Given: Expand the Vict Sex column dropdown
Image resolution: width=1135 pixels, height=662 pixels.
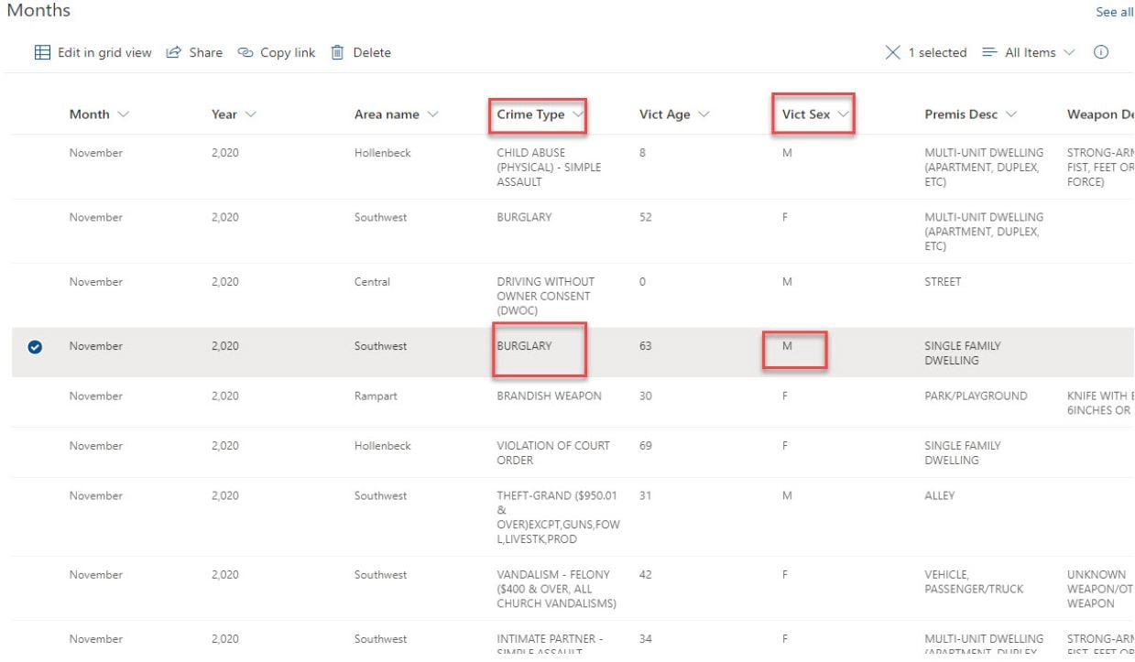Looking at the screenshot, I should coord(843,114).
